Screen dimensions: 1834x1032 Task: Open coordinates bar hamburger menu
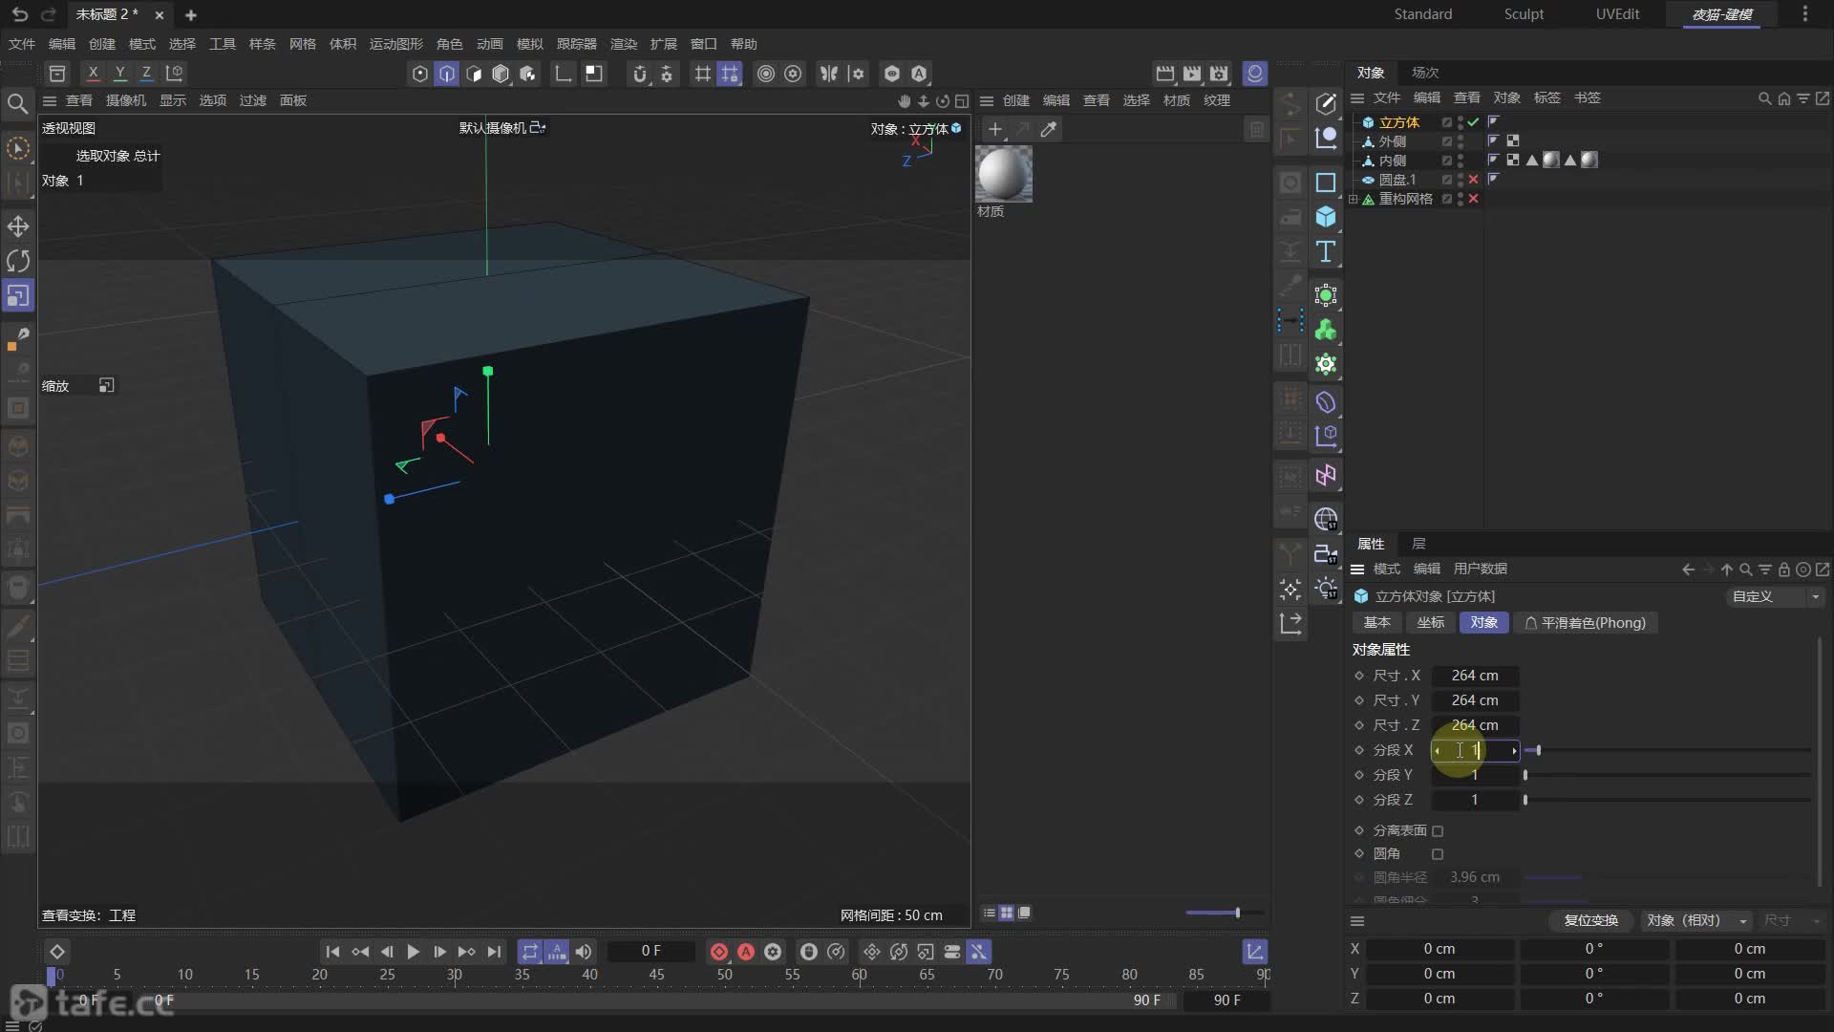click(1357, 921)
